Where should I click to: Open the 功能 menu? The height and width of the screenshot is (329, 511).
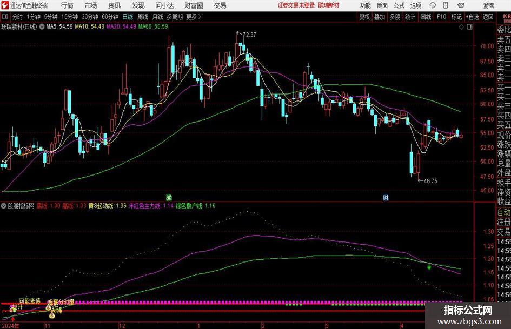tap(366, 5)
